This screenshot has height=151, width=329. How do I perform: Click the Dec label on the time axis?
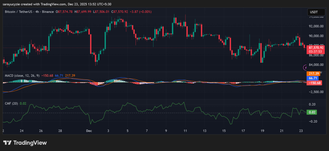point(89,131)
